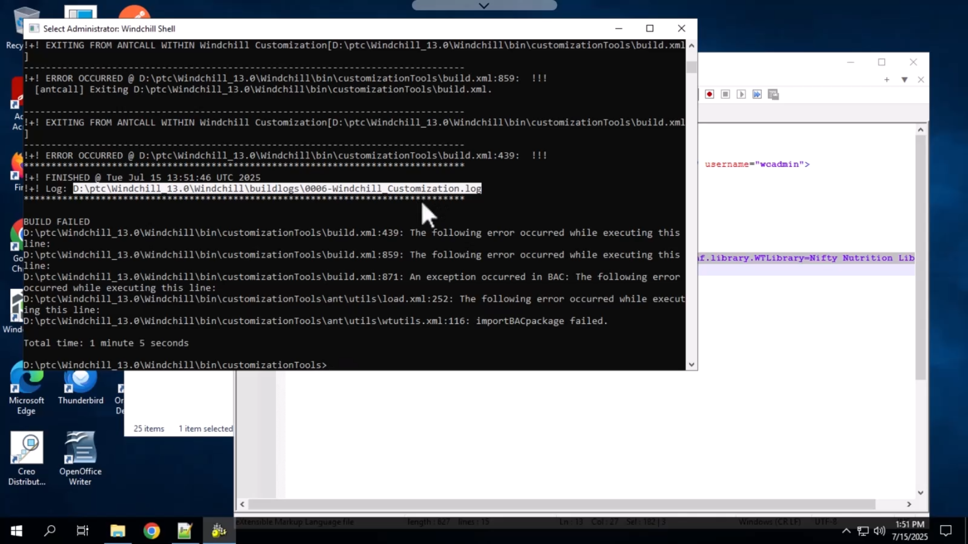Play back the recorded macro

(742, 94)
